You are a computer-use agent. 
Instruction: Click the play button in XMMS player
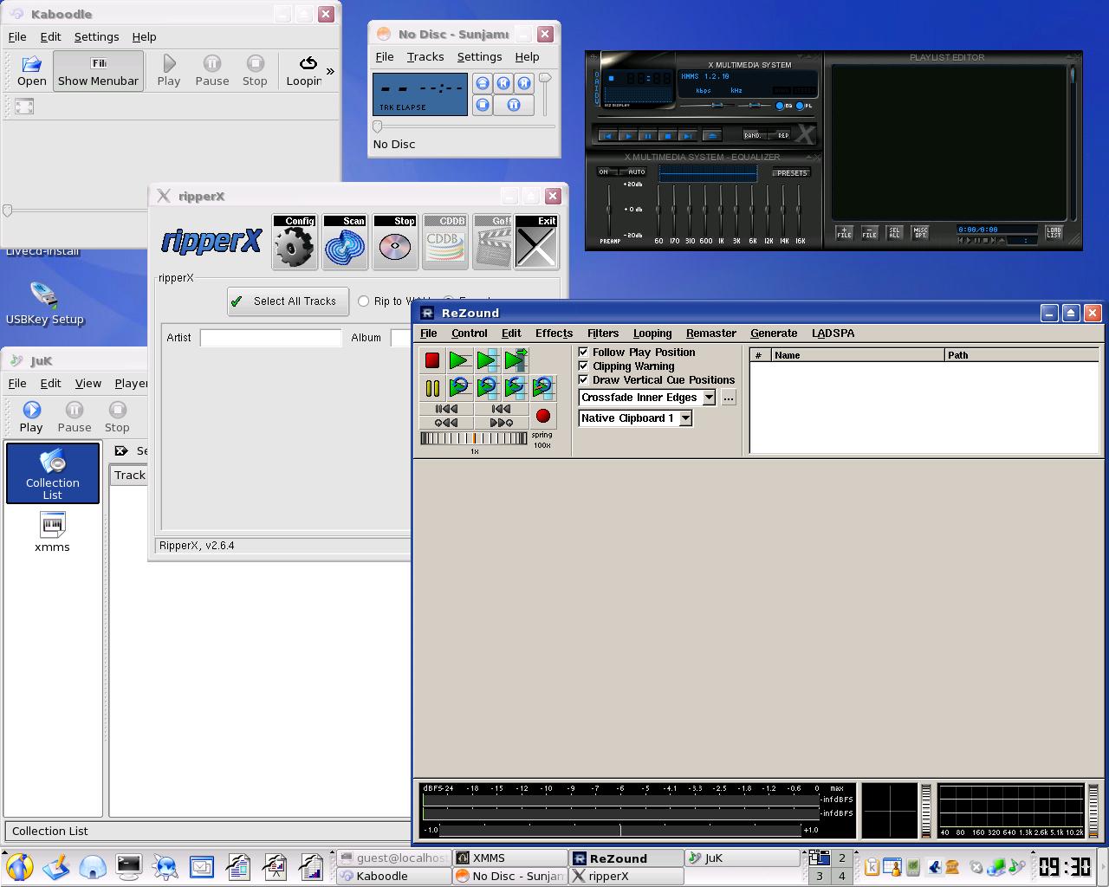pos(628,136)
